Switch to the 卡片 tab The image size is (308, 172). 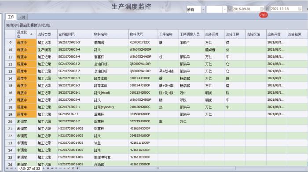(22, 17)
